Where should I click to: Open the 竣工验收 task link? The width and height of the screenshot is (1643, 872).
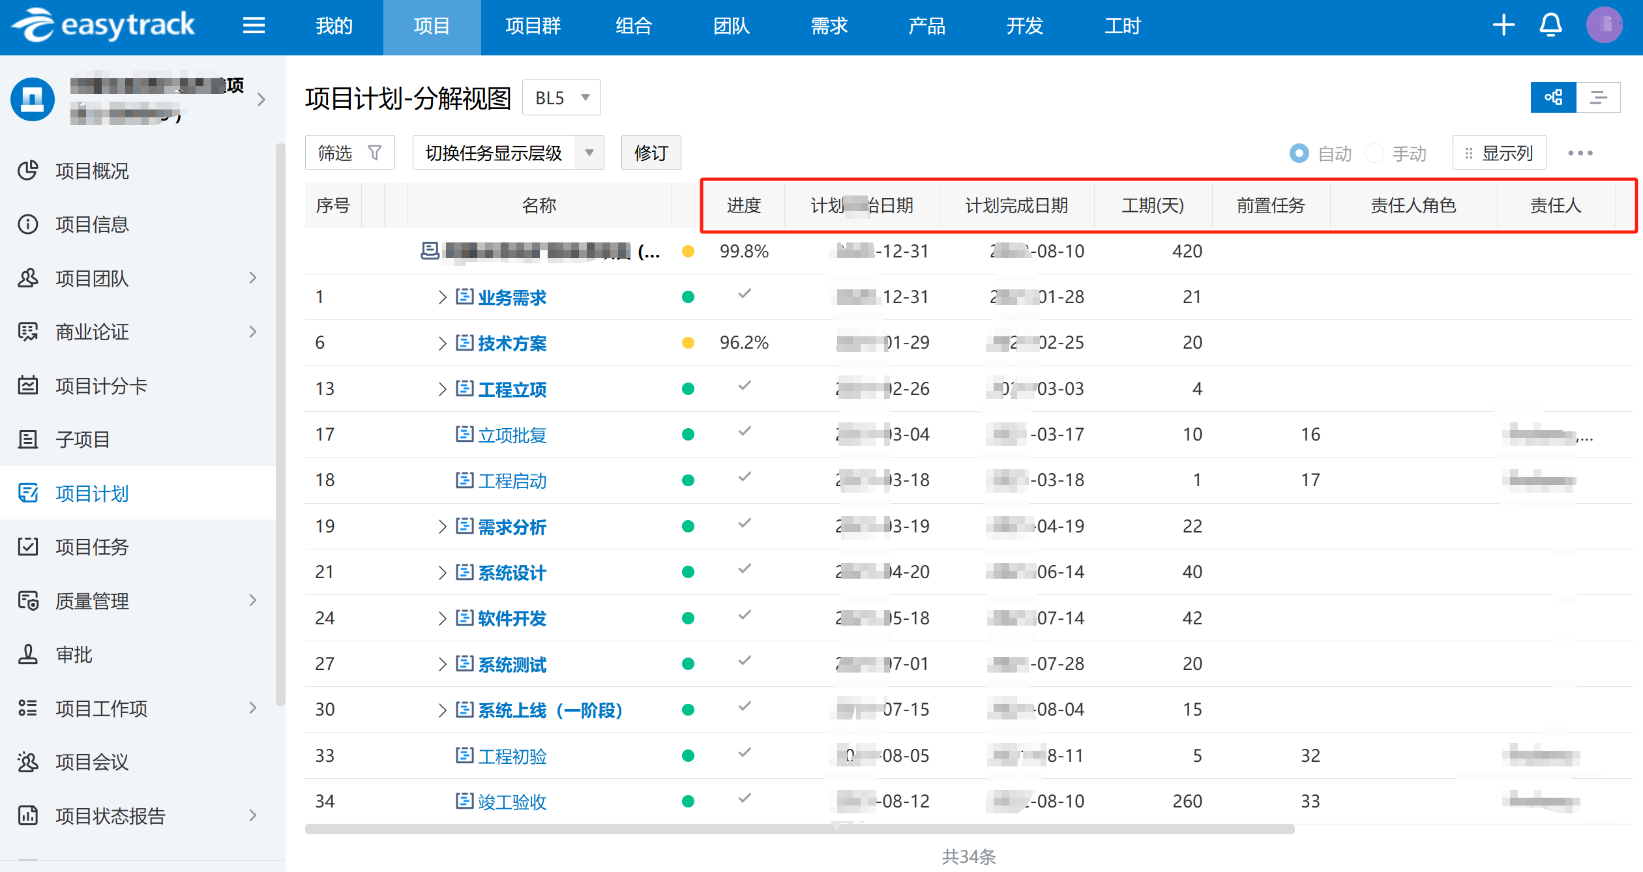point(512,802)
